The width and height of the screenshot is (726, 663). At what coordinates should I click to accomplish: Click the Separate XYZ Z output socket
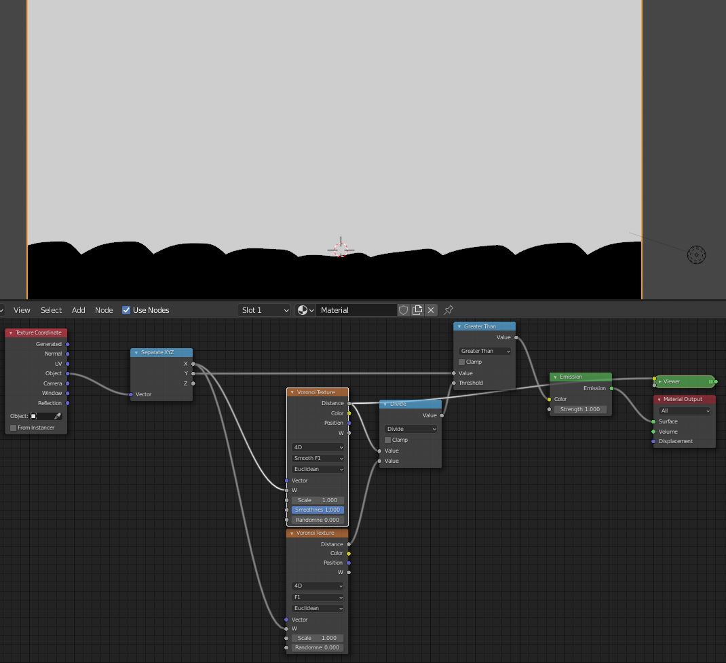click(x=193, y=383)
